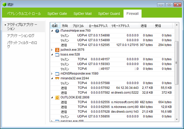Click remote address 64.12.30.34:443

coord(127,88)
